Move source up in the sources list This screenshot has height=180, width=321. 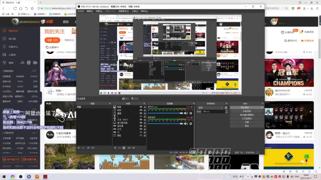(129, 148)
